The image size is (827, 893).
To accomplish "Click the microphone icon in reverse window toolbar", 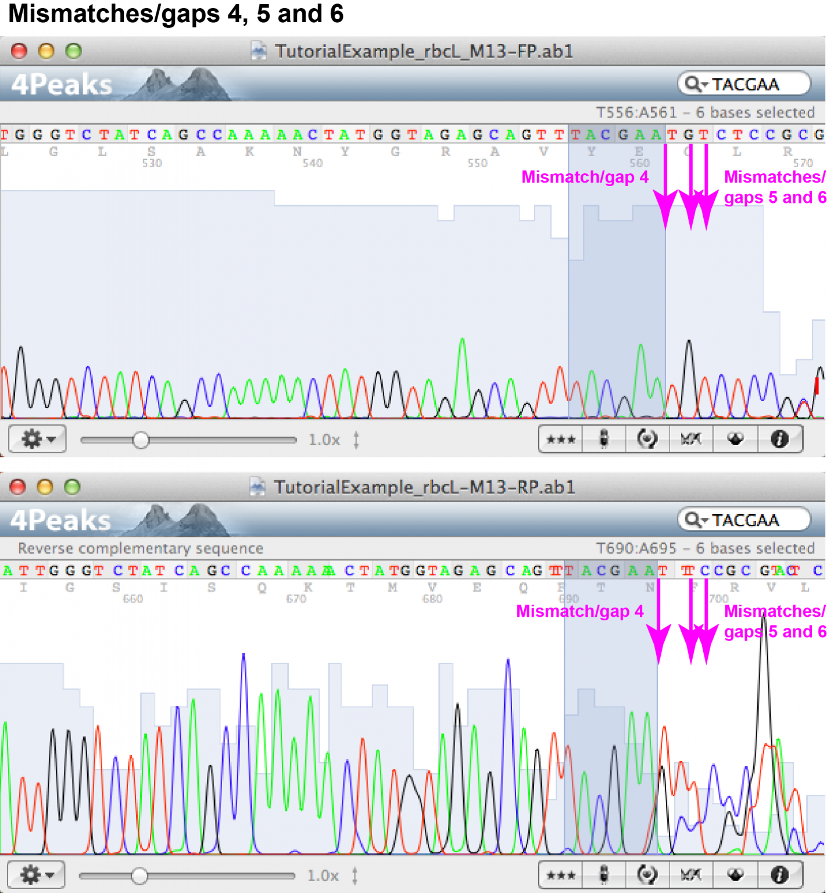I will tap(604, 874).
